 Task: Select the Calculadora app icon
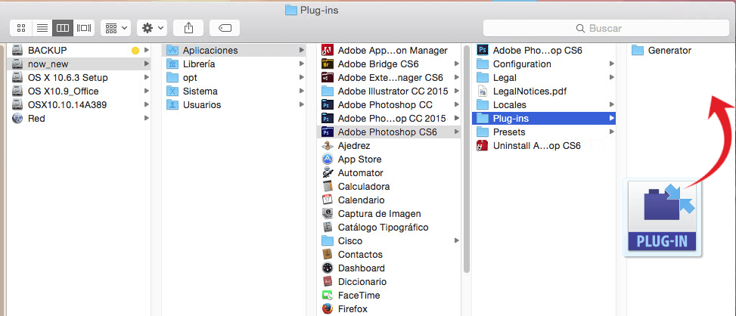click(328, 187)
